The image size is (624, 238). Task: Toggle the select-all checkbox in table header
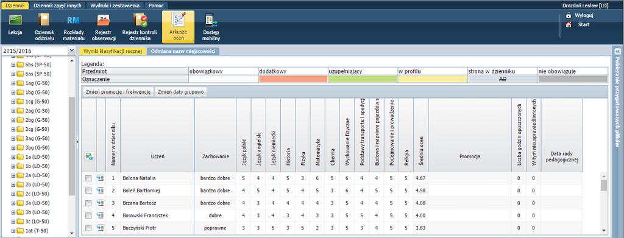pos(89,156)
